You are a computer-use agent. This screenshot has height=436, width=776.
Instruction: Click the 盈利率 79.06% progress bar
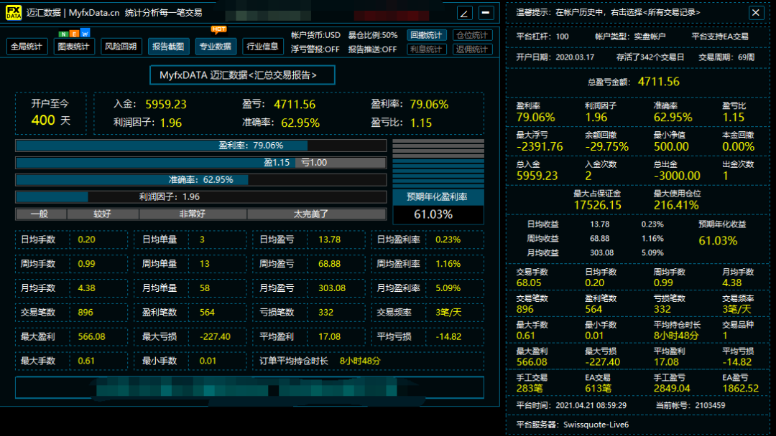tap(201, 146)
